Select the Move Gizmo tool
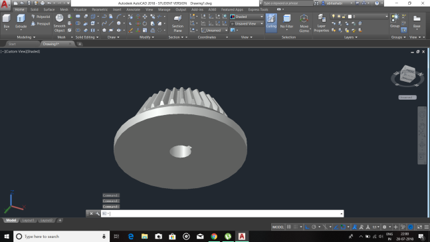Viewport: 430px width, 242px height. coord(304,23)
